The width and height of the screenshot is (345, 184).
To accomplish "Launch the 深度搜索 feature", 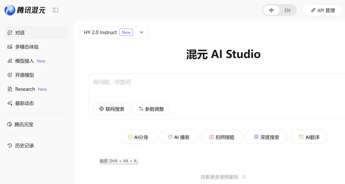I will (x=266, y=137).
